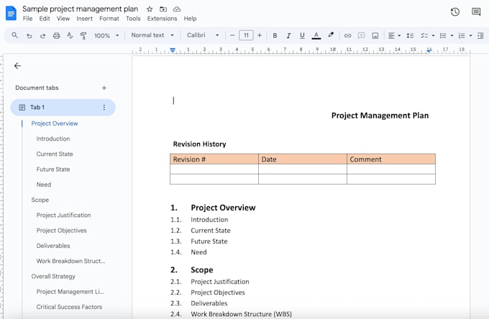
Task: Open the checklist options dropdown
Action: pos(433,36)
